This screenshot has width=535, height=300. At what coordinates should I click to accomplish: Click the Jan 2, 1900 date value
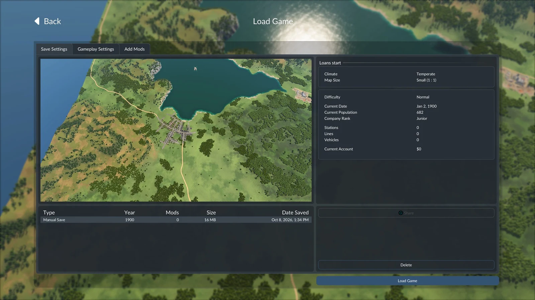coord(426,106)
